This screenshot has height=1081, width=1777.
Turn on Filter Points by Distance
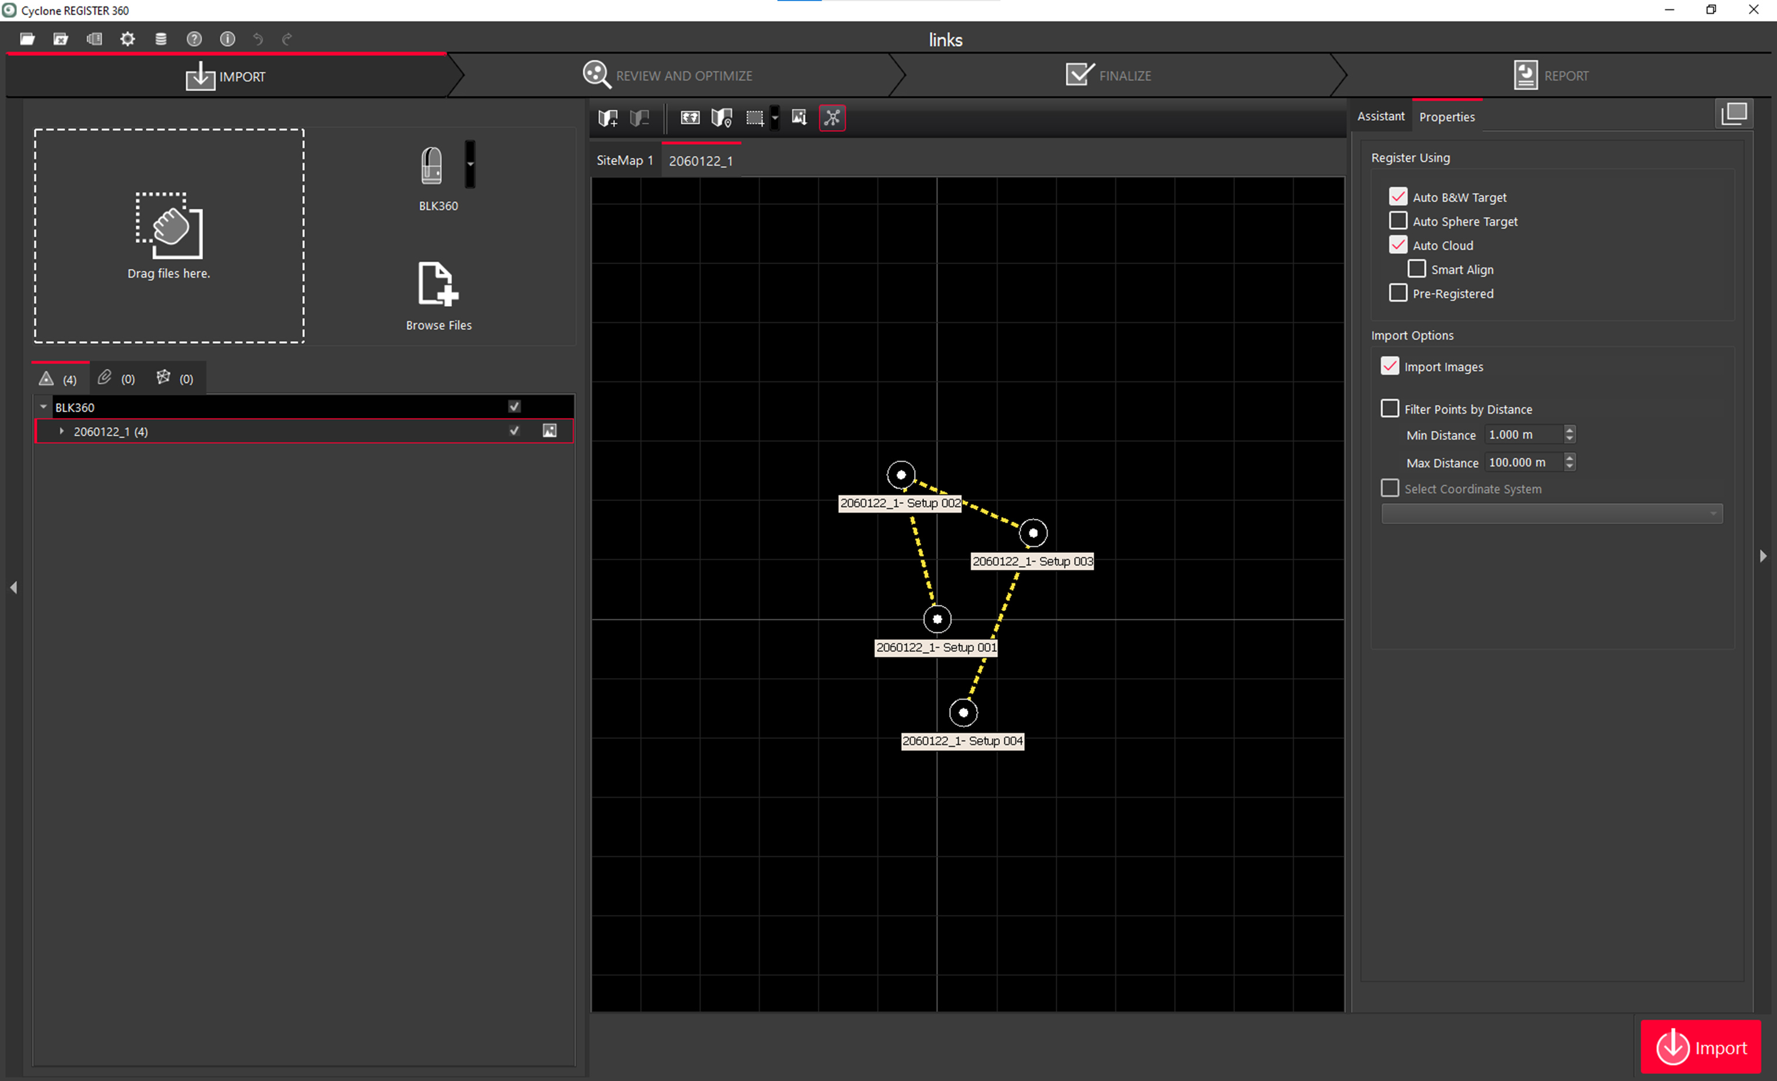click(x=1389, y=408)
